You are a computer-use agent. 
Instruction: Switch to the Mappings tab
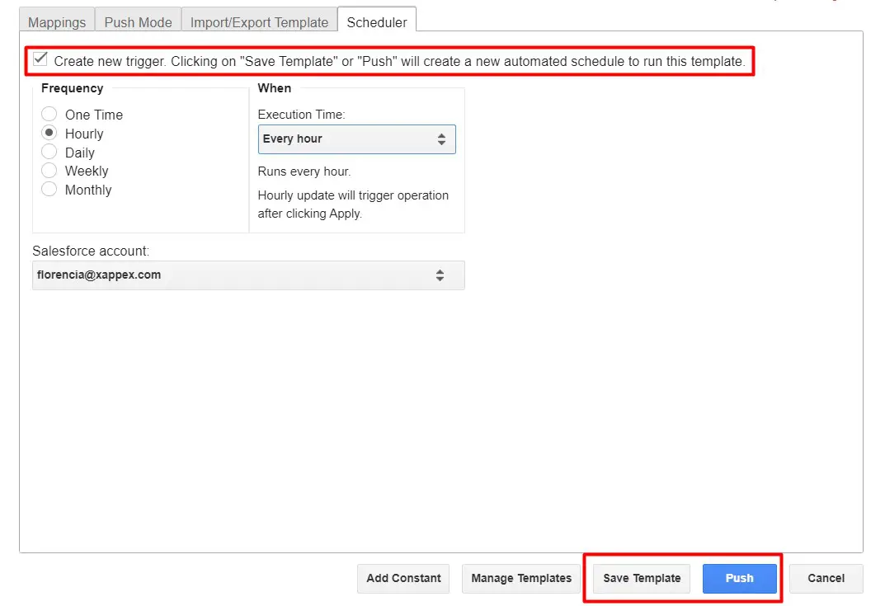57,22
